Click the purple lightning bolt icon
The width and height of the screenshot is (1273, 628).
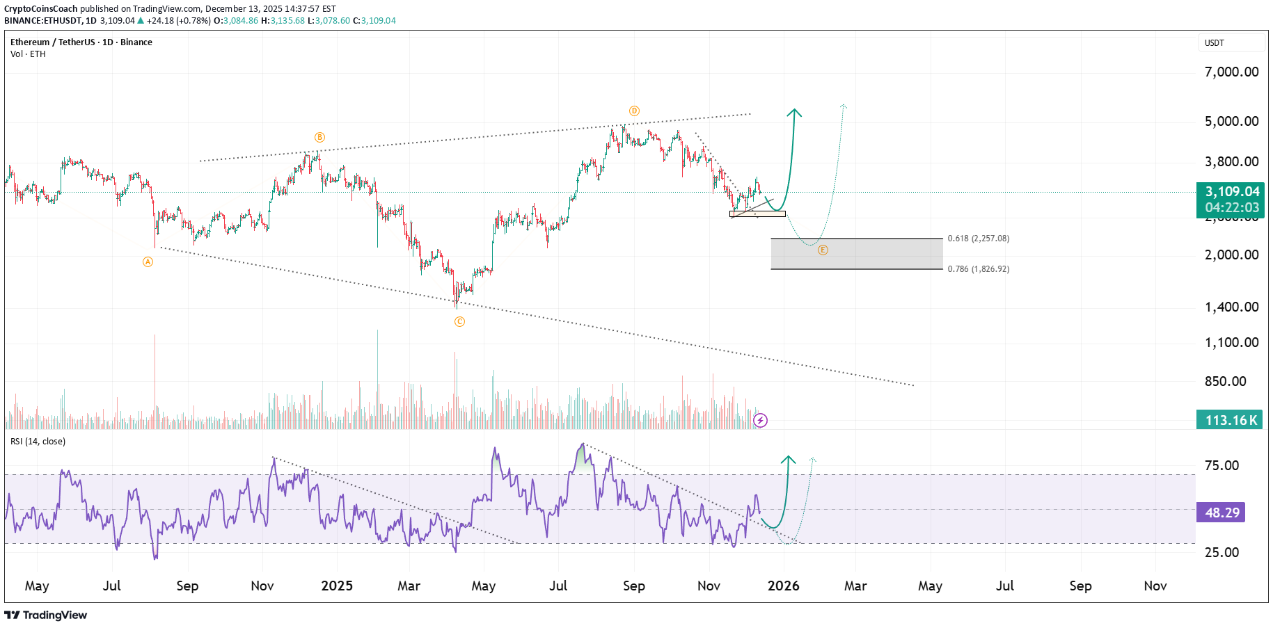pos(761,420)
